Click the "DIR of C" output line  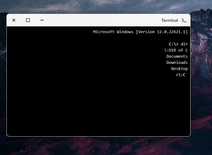(176, 50)
